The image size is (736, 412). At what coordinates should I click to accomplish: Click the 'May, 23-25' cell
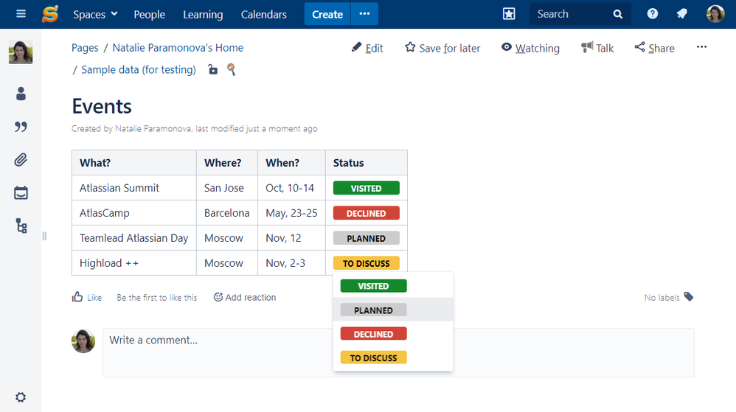(x=291, y=213)
